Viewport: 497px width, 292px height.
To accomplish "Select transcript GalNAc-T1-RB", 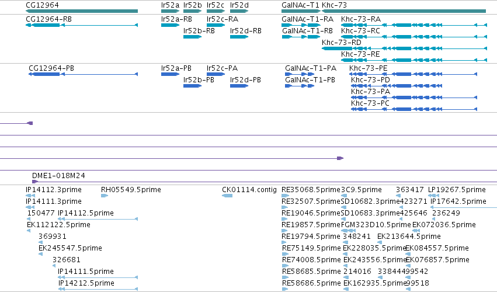I will [307, 31].
